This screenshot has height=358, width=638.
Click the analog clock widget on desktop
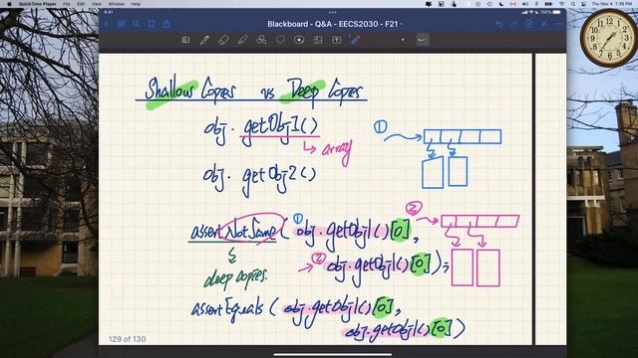point(608,38)
